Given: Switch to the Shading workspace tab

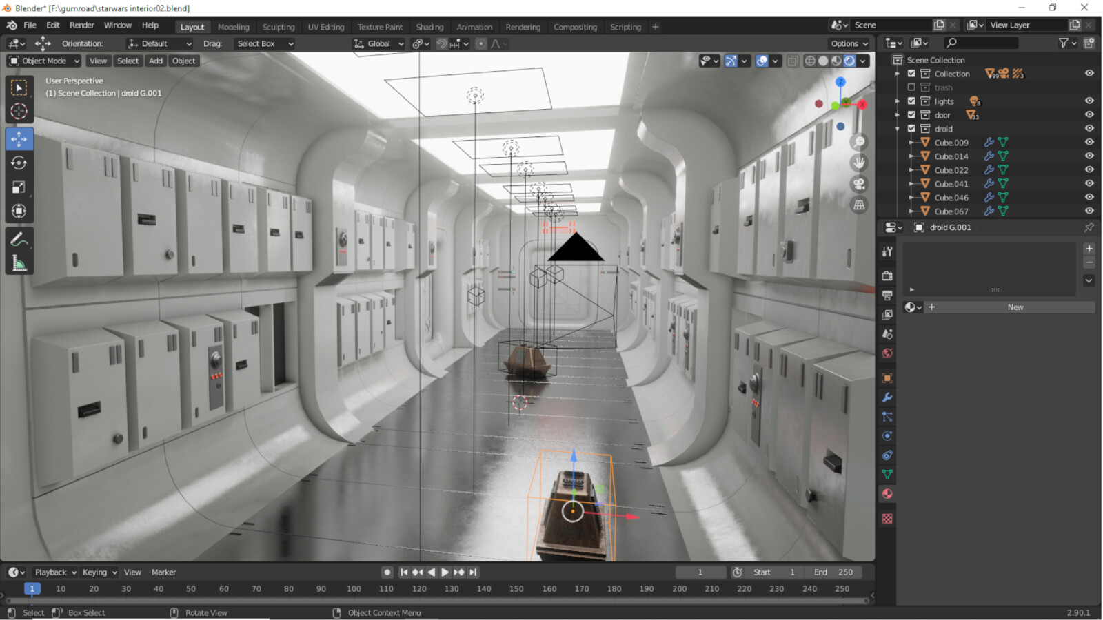Looking at the screenshot, I should click(429, 27).
